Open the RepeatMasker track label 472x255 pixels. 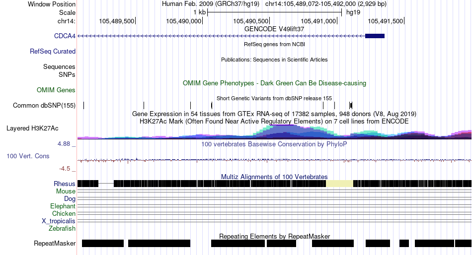coord(55,243)
